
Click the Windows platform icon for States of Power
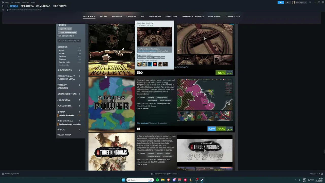pyautogui.click(x=138, y=129)
